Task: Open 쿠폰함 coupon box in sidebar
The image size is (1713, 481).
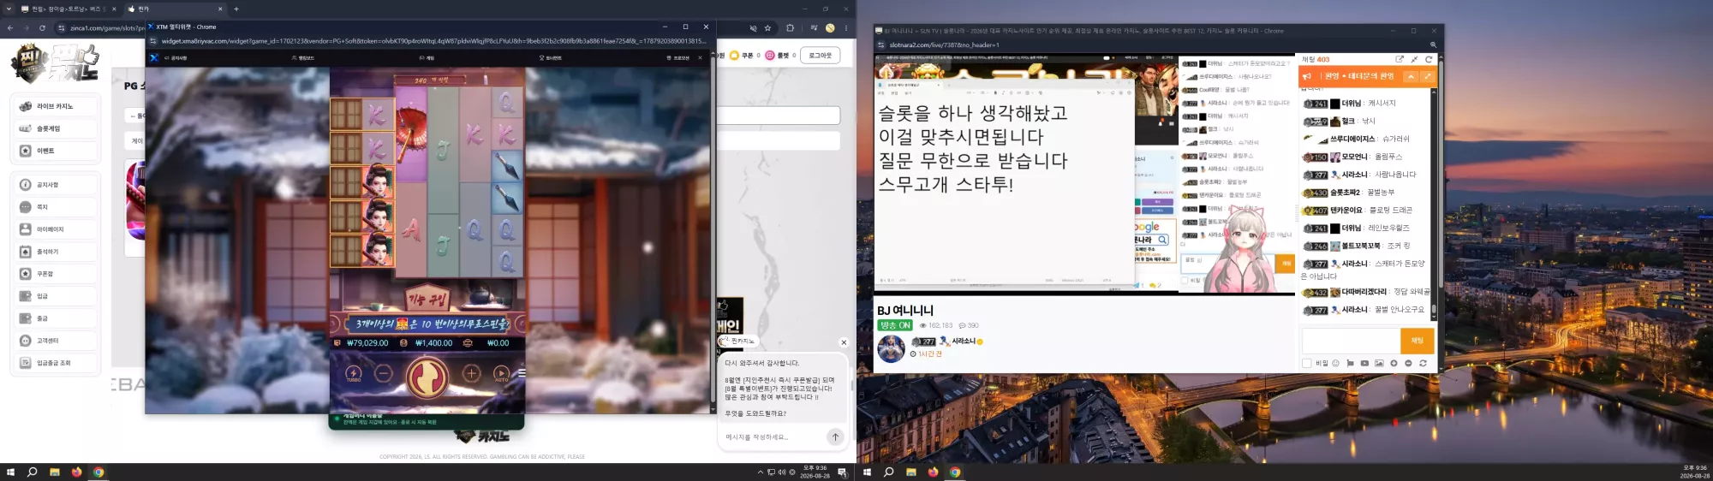Action: (56, 274)
